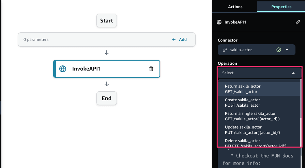Click the InvokeAPI1 step card label
The width and height of the screenshot is (305, 168).
coord(87,69)
